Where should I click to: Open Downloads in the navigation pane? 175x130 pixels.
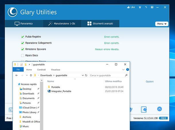tap(28, 94)
